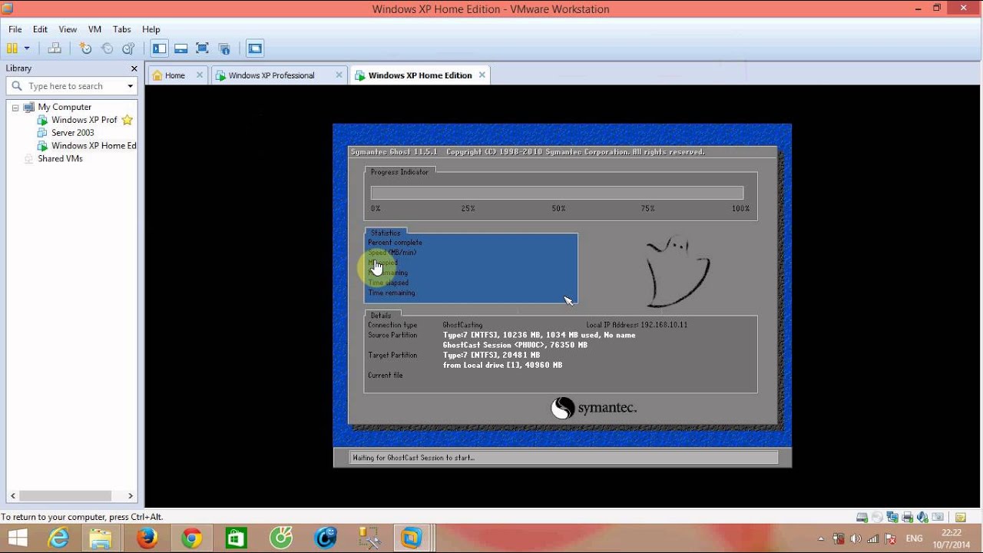983x553 pixels.
Task: Open the File menu
Action: tap(15, 29)
